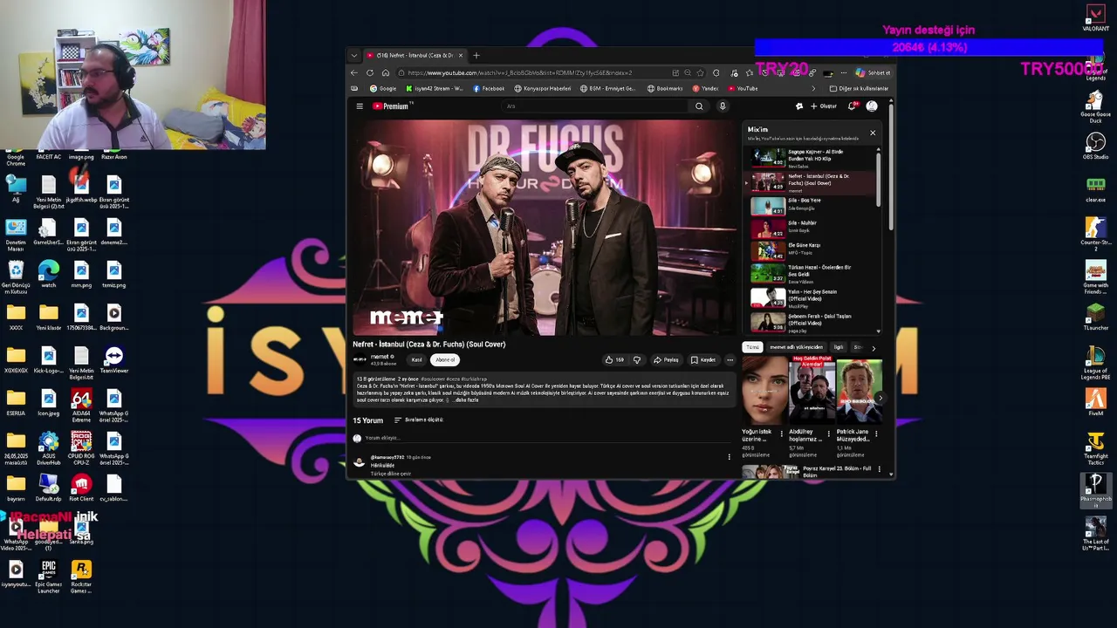
Task: Open the YouTube bookmark link
Action: click(x=743, y=88)
